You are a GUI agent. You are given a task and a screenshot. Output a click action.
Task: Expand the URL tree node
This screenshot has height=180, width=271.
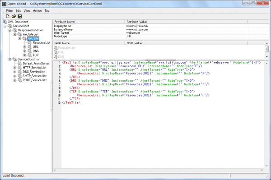pos(24,47)
